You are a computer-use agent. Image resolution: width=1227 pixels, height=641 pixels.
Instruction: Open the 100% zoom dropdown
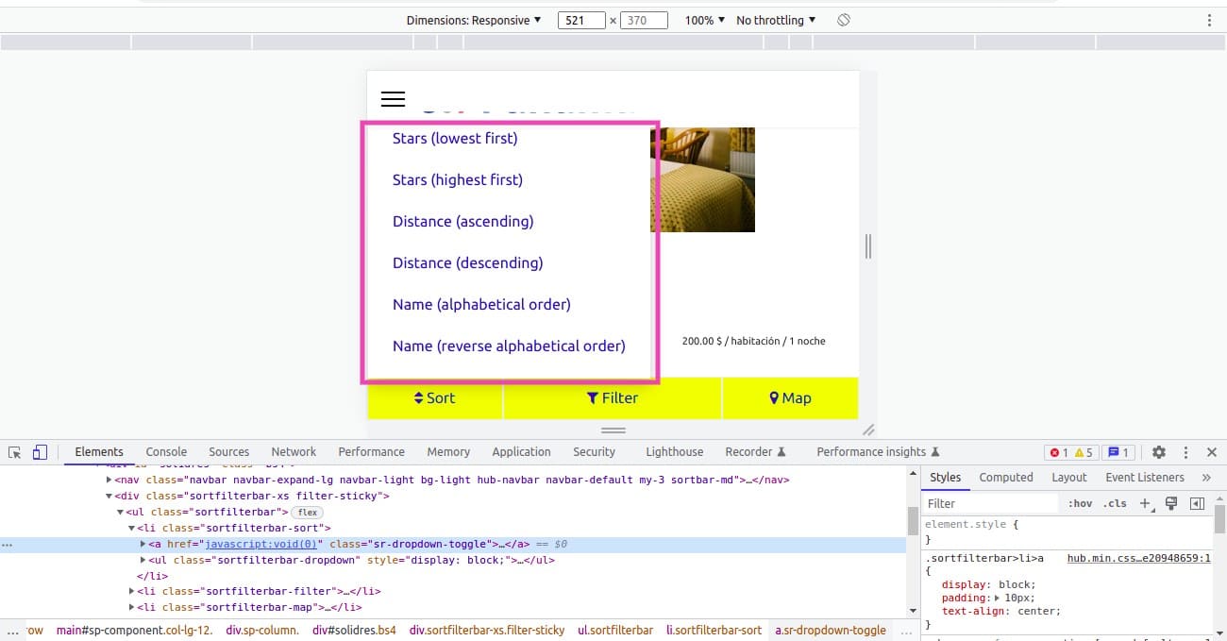705,20
